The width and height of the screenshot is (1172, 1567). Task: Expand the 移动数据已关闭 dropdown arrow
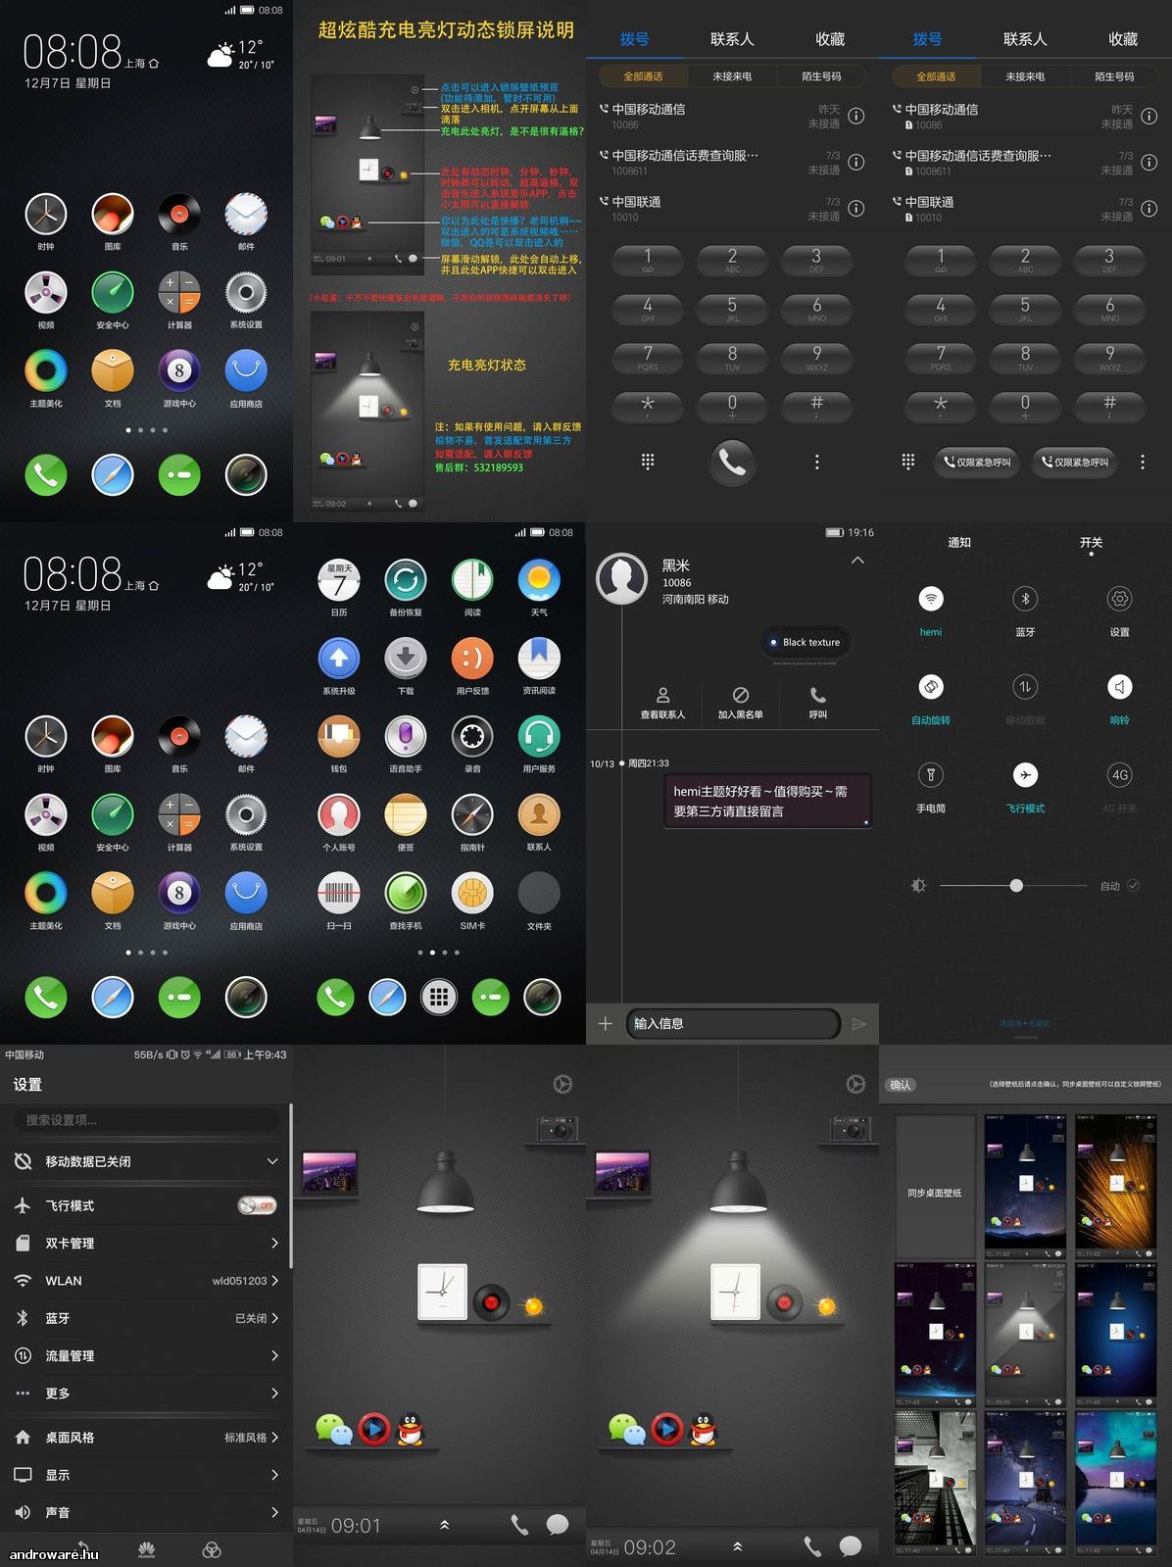[x=272, y=1161]
